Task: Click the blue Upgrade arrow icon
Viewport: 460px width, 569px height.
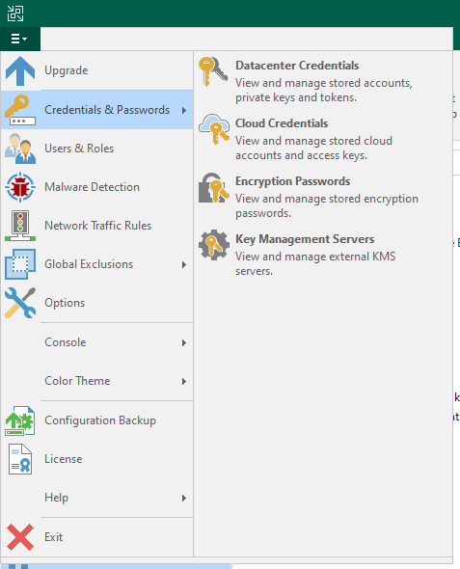Action: [x=20, y=70]
